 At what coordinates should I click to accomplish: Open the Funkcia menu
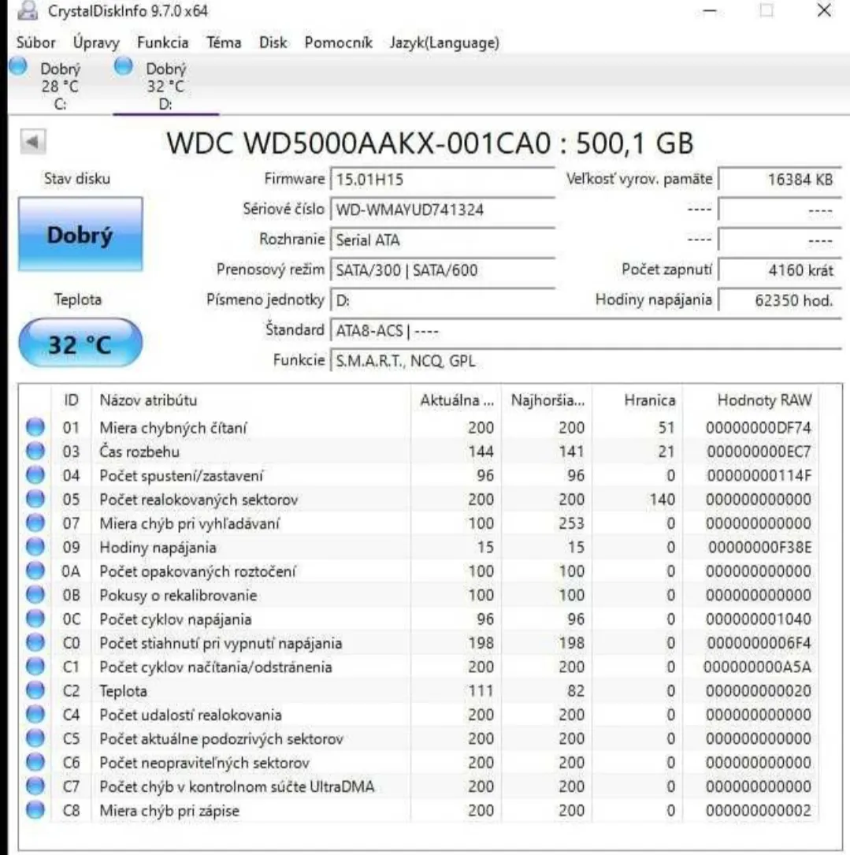click(x=162, y=43)
